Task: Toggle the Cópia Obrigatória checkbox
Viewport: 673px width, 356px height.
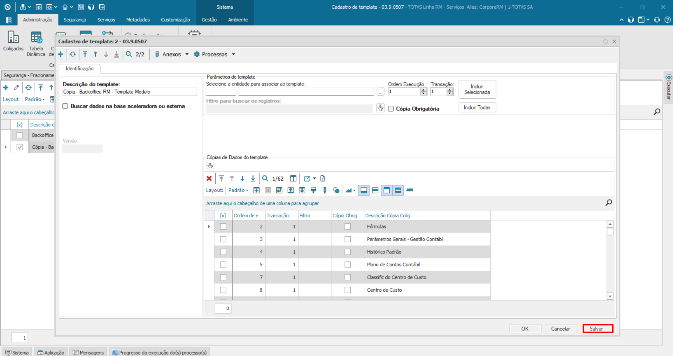Action: (x=391, y=109)
